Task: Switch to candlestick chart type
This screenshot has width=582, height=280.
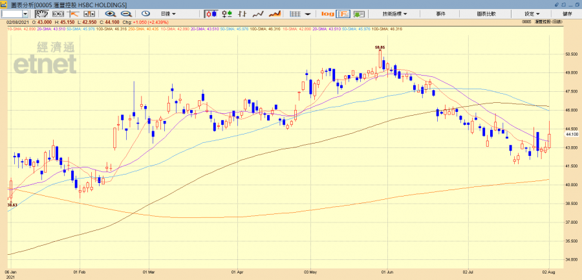Action: 211,14
